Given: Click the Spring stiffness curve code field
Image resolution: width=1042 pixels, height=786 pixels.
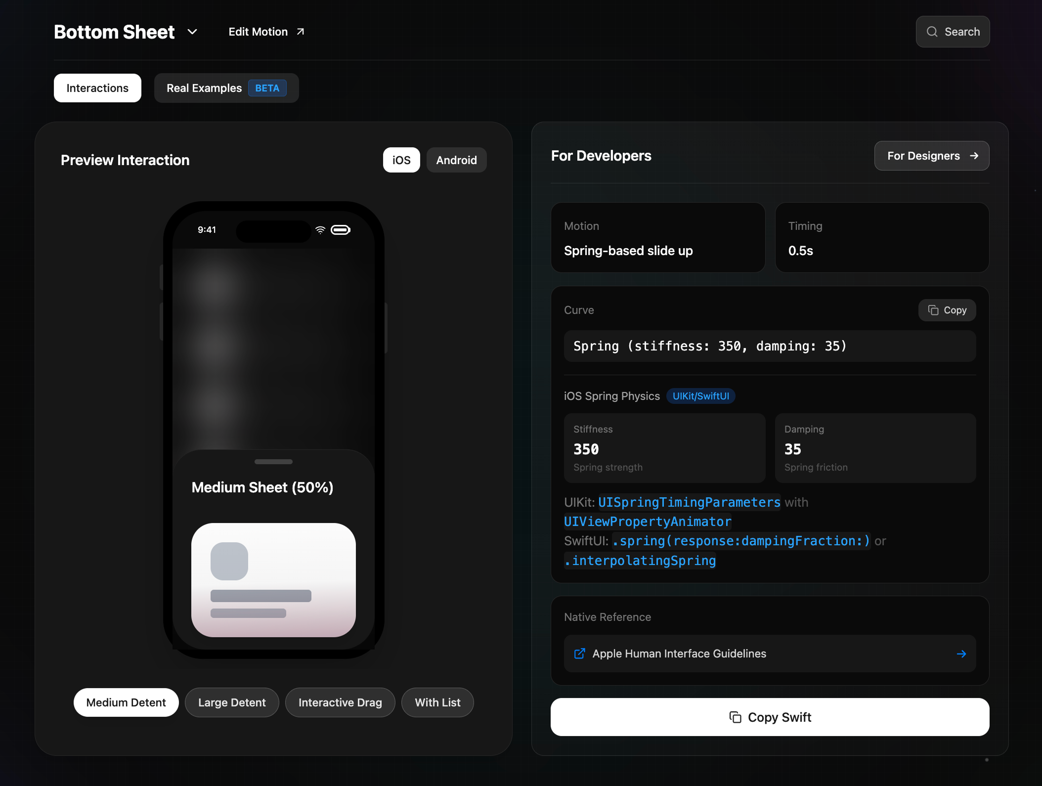Looking at the screenshot, I should 770,346.
